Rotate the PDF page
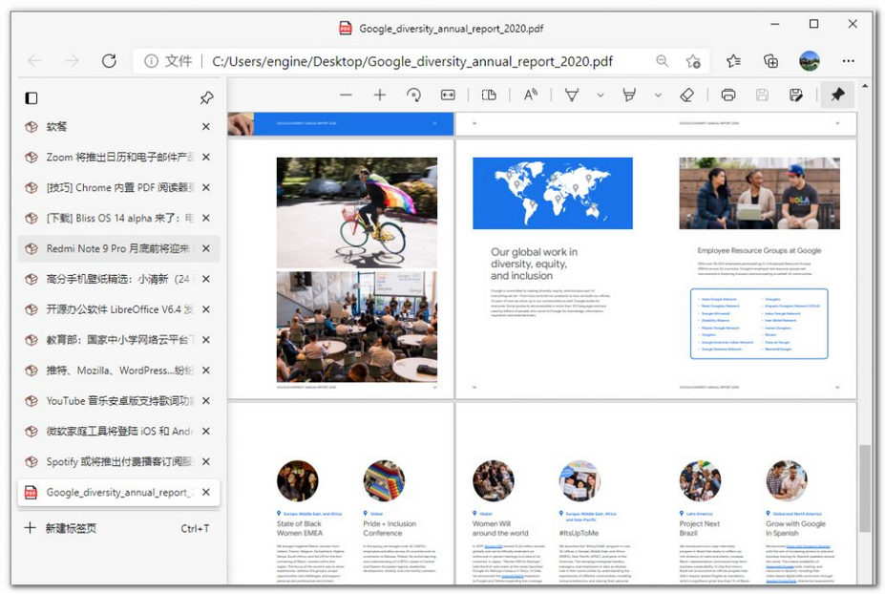The height and width of the screenshot is (594, 885). (x=413, y=95)
